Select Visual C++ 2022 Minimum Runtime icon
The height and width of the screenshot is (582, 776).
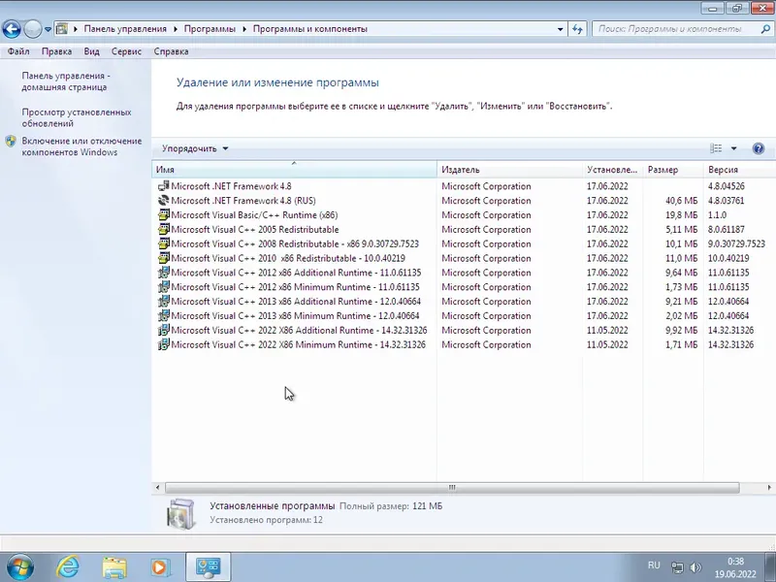coord(163,344)
